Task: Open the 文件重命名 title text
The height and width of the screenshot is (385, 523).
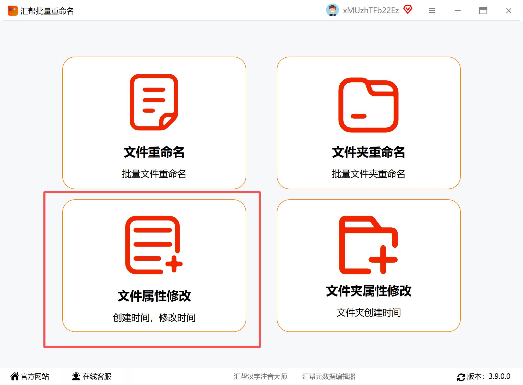Action: (154, 152)
